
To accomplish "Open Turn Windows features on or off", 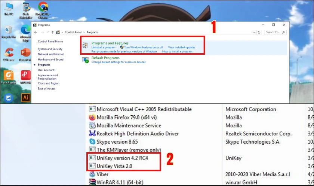I will coord(144,48).
